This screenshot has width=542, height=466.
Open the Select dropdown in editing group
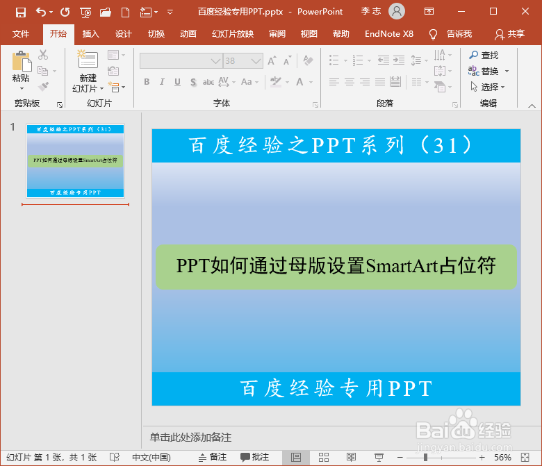coord(487,87)
